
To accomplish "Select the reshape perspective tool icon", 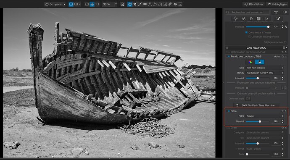I will [x=160, y=4].
